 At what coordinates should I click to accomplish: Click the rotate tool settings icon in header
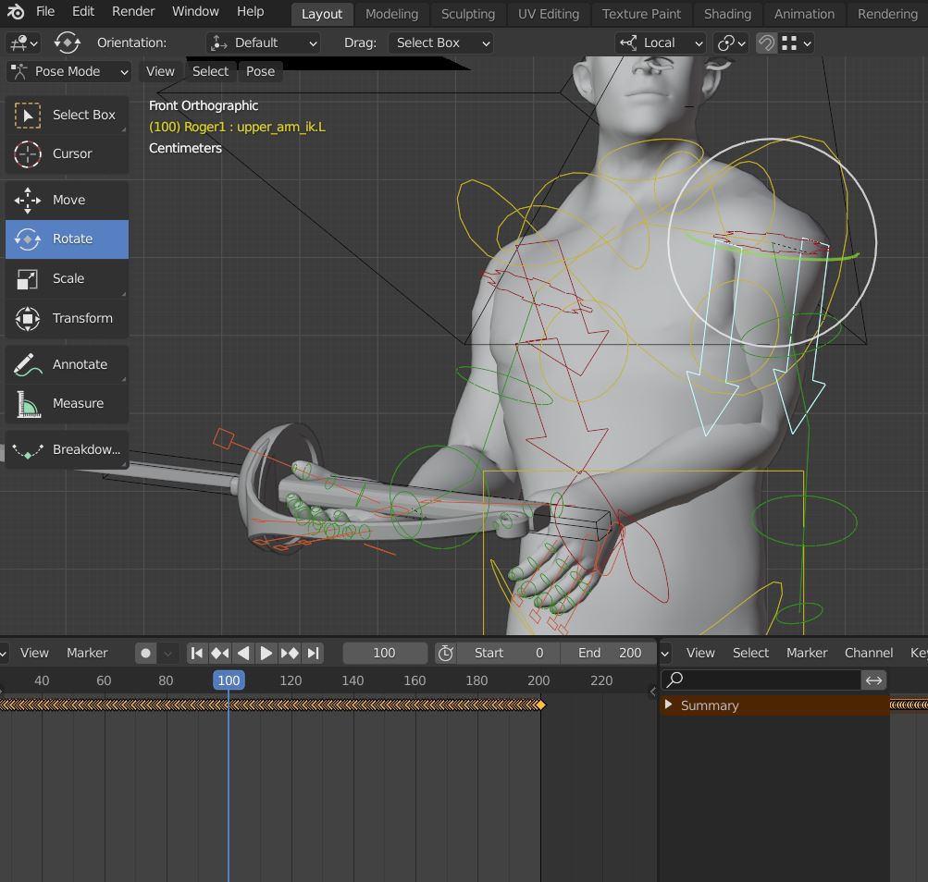(x=67, y=43)
